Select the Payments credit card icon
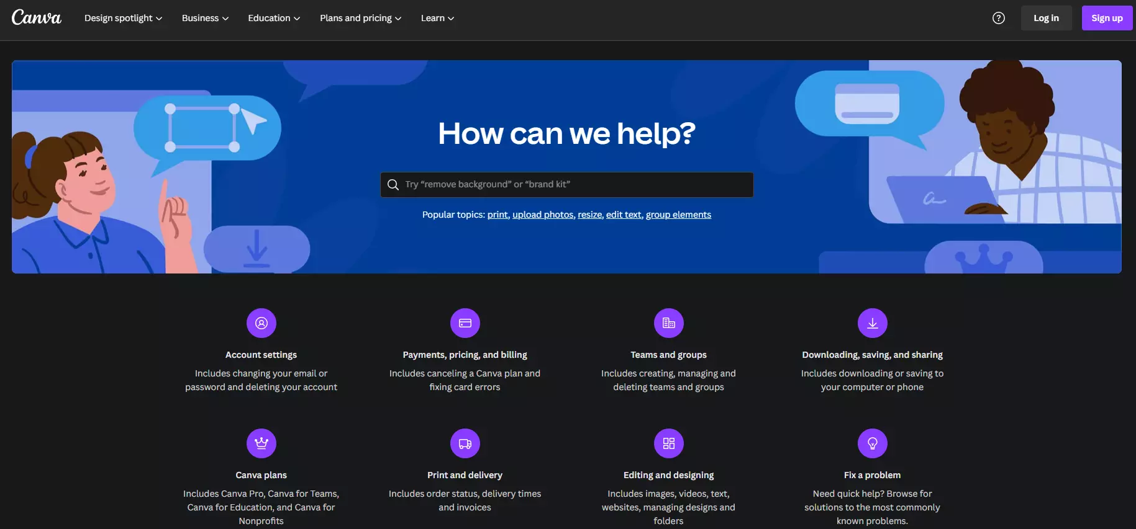 click(x=465, y=323)
